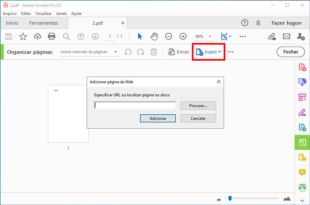
Task: Open more options ellipsis in Organizar páginas bar
Action: (231, 52)
